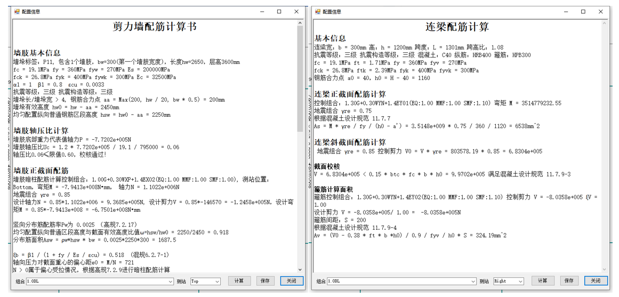Click the app icon in the 剪力墙配筋计算书 window title bar
Viewport: 619px width, 297px height.
tap(17, 12)
